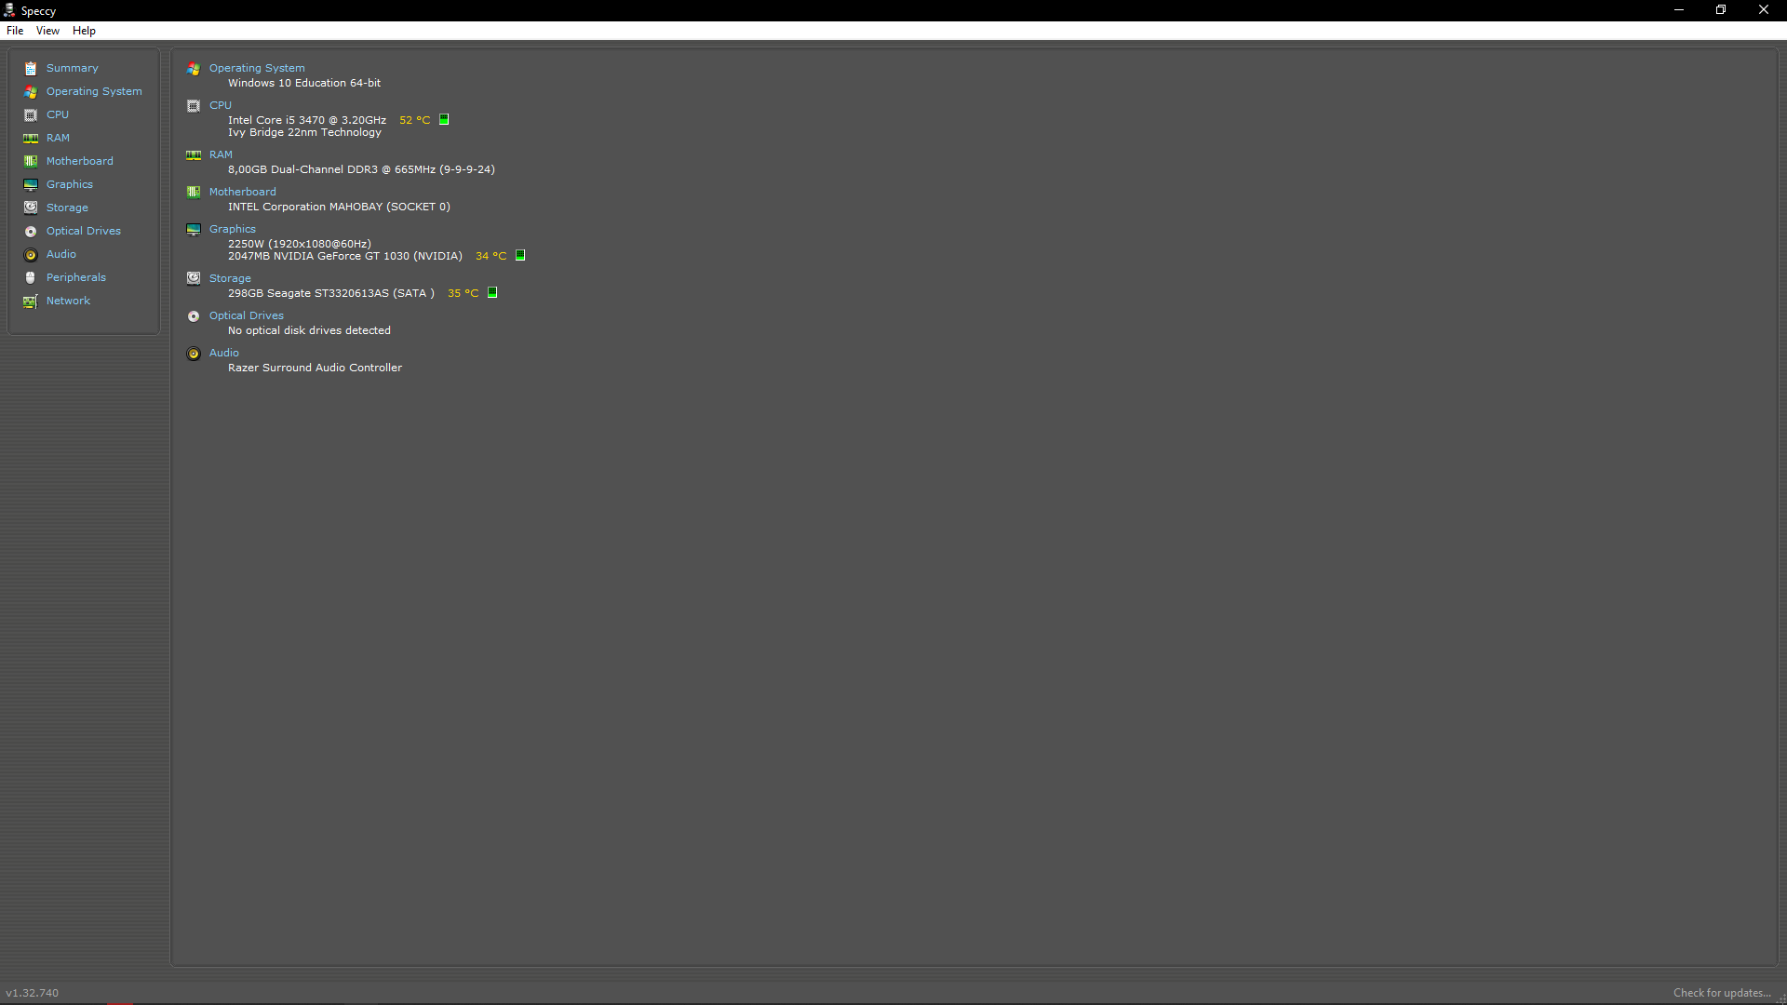Click the Peripherals mouse icon in the sidebar
1787x1005 pixels.
pos(31,278)
